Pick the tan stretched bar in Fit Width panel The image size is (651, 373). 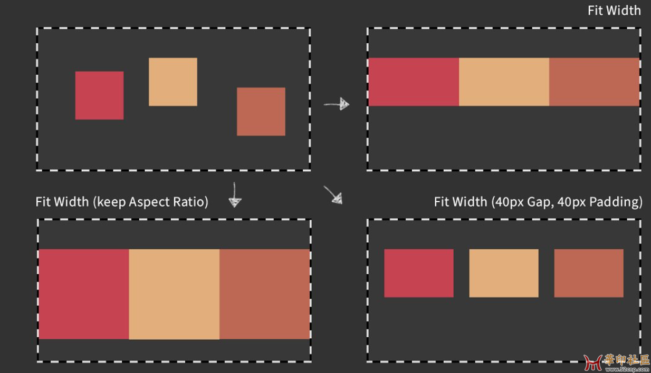pos(504,82)
